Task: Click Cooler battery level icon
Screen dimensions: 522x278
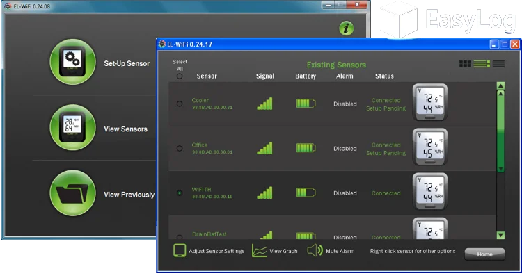Action: pos(306,104)
